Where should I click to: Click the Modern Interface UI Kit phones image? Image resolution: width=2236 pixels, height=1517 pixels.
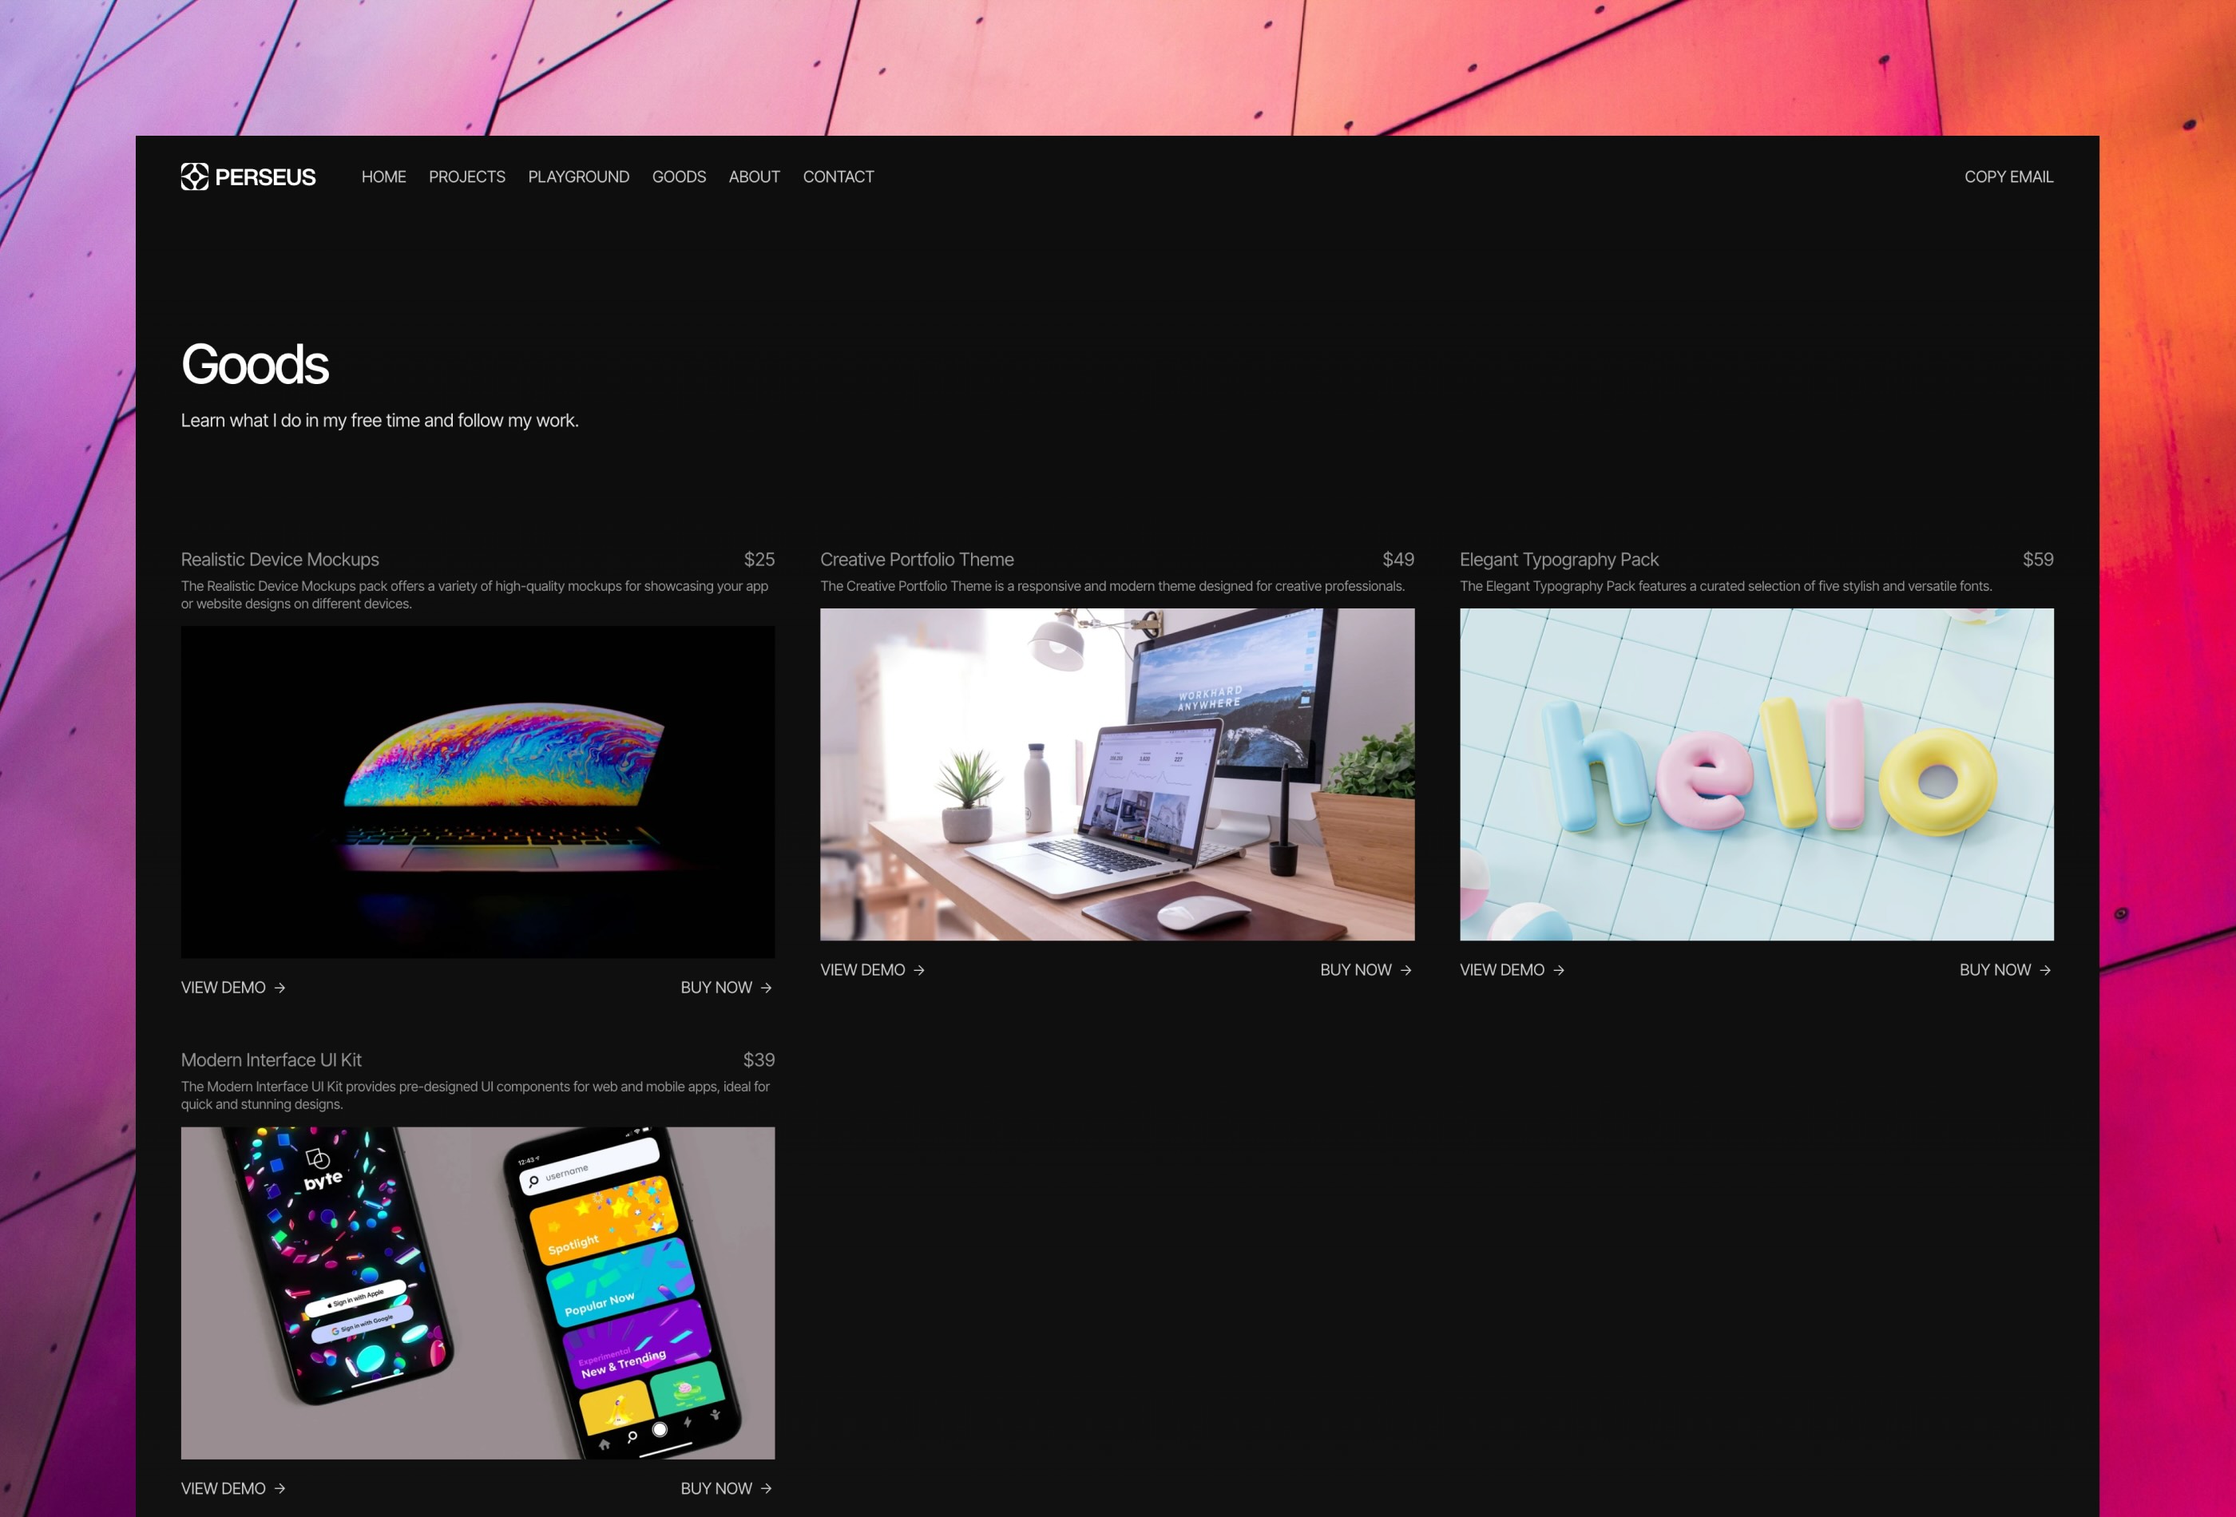point(478,1291)
